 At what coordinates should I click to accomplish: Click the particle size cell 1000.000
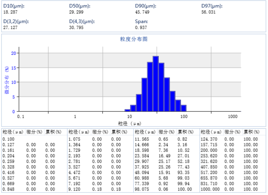click(210, 189)
